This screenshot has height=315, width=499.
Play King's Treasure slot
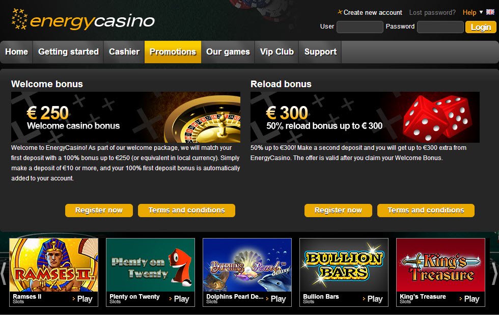[469, 299]
